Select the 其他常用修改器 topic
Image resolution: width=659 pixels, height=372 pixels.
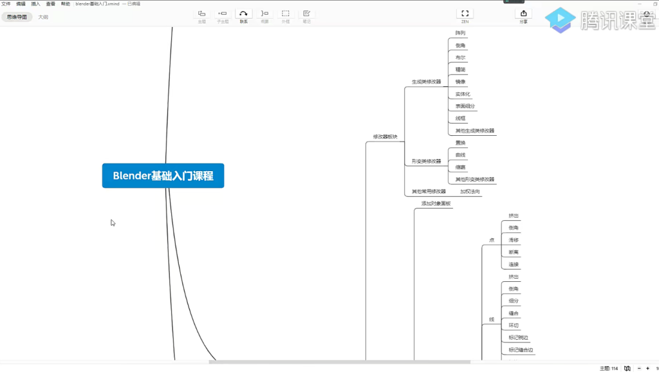pos(429,191)
